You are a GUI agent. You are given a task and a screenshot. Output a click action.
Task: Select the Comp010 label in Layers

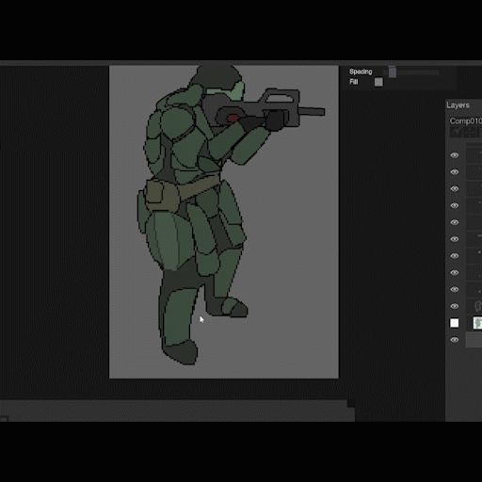[x=465, y=121]
